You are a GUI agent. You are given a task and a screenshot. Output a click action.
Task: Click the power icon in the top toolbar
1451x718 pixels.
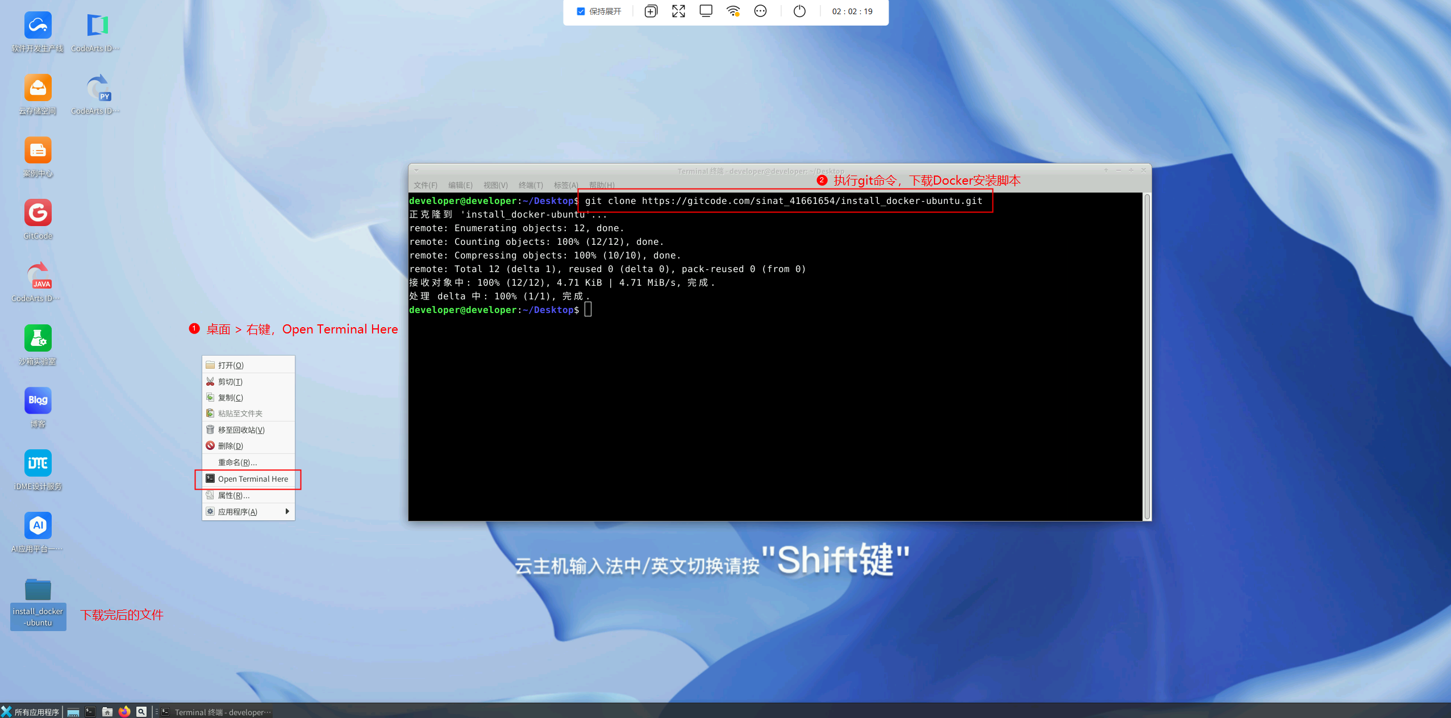pyautogui.click(x=799, y=11)
